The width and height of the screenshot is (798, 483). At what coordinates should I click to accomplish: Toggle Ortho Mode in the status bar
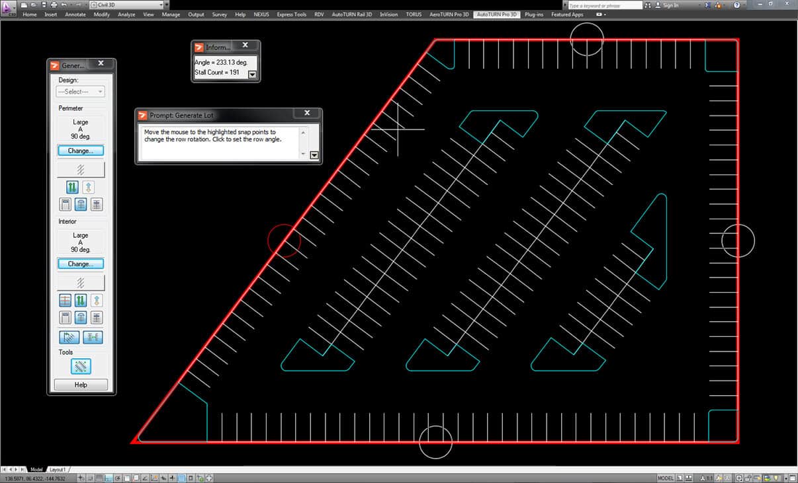pos(109,478)
